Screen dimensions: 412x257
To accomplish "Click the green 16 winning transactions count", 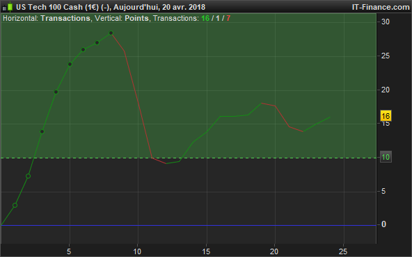I will 205,18.
